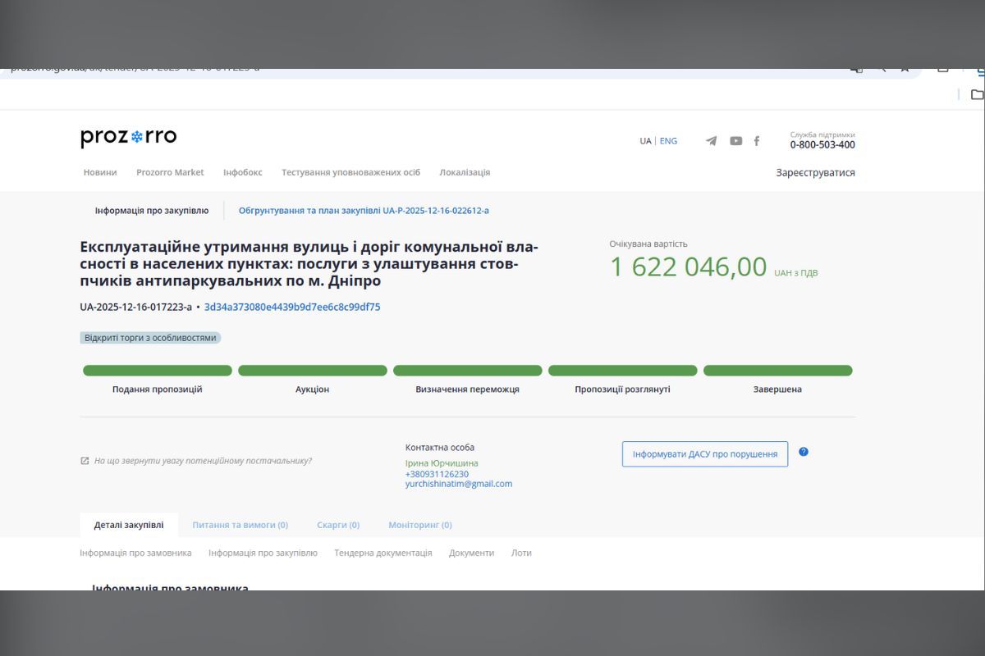The image size is (985, 656).
Task: Switch site language to ENG
Action: 668,140
